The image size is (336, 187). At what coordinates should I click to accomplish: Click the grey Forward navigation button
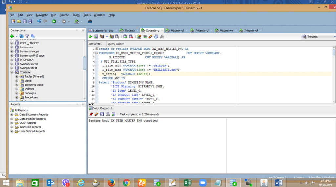pyautogui.click(x=64, y=21)
